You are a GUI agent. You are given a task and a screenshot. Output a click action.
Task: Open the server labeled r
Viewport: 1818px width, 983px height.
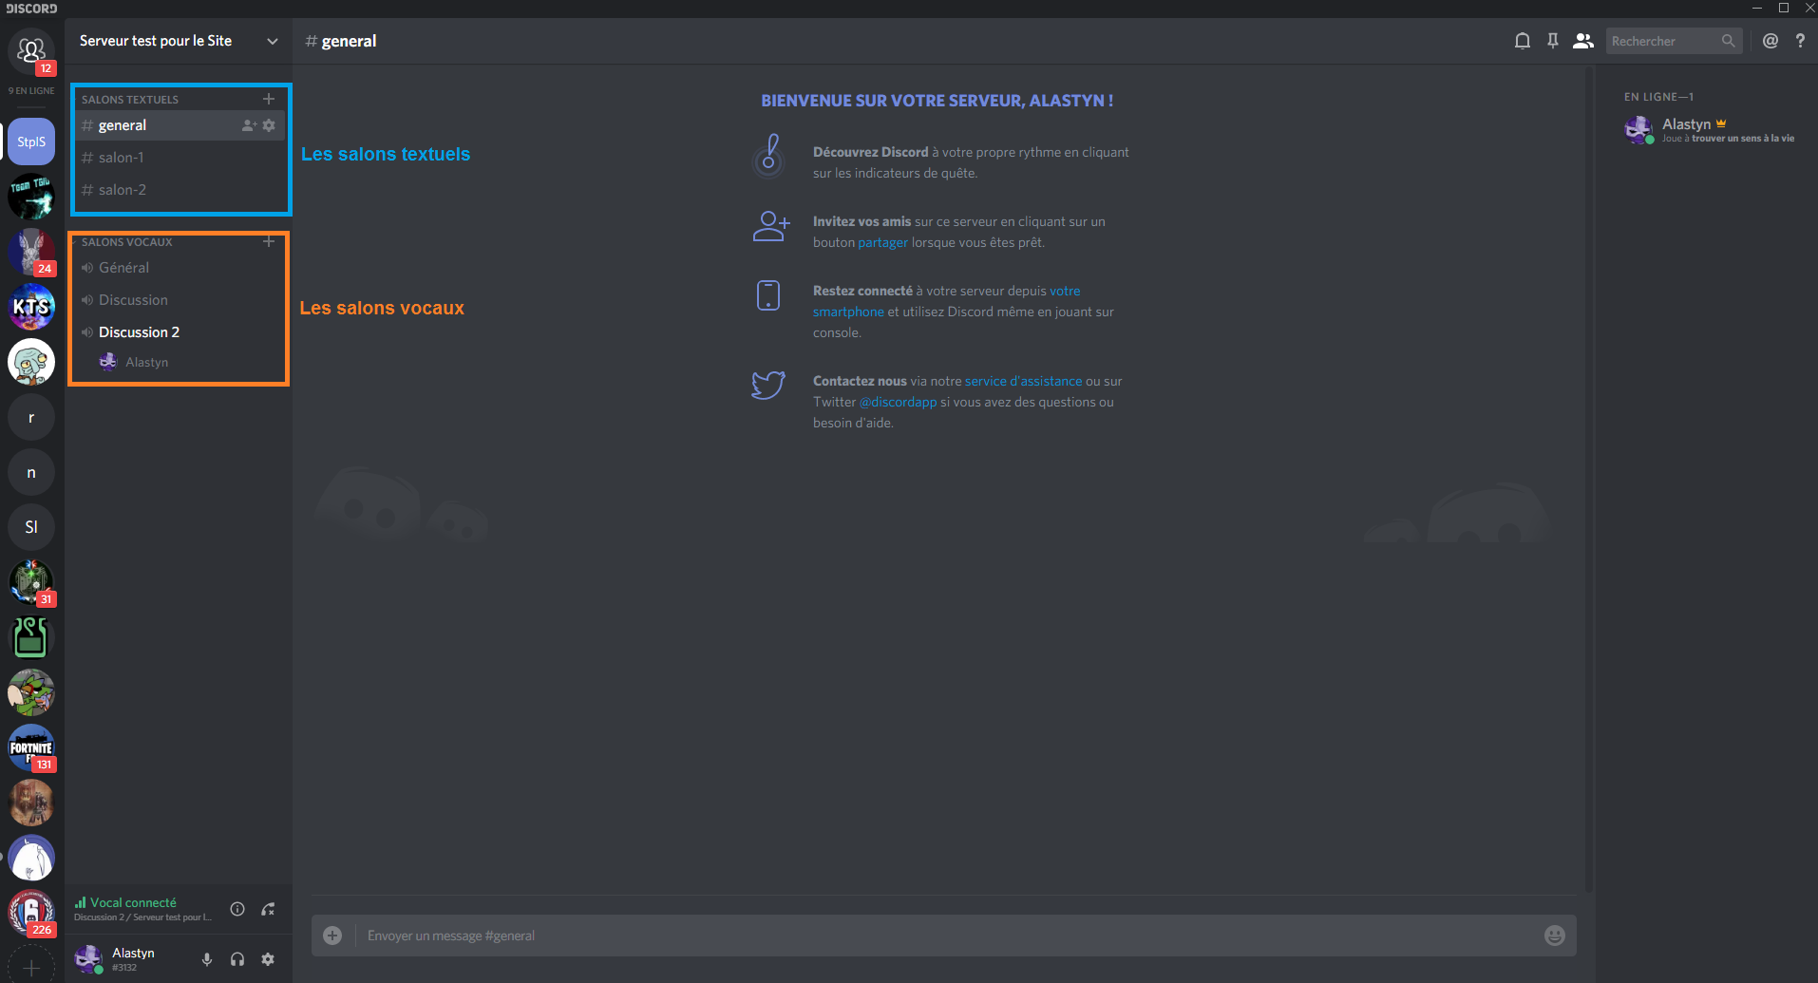tap(31, 417)
